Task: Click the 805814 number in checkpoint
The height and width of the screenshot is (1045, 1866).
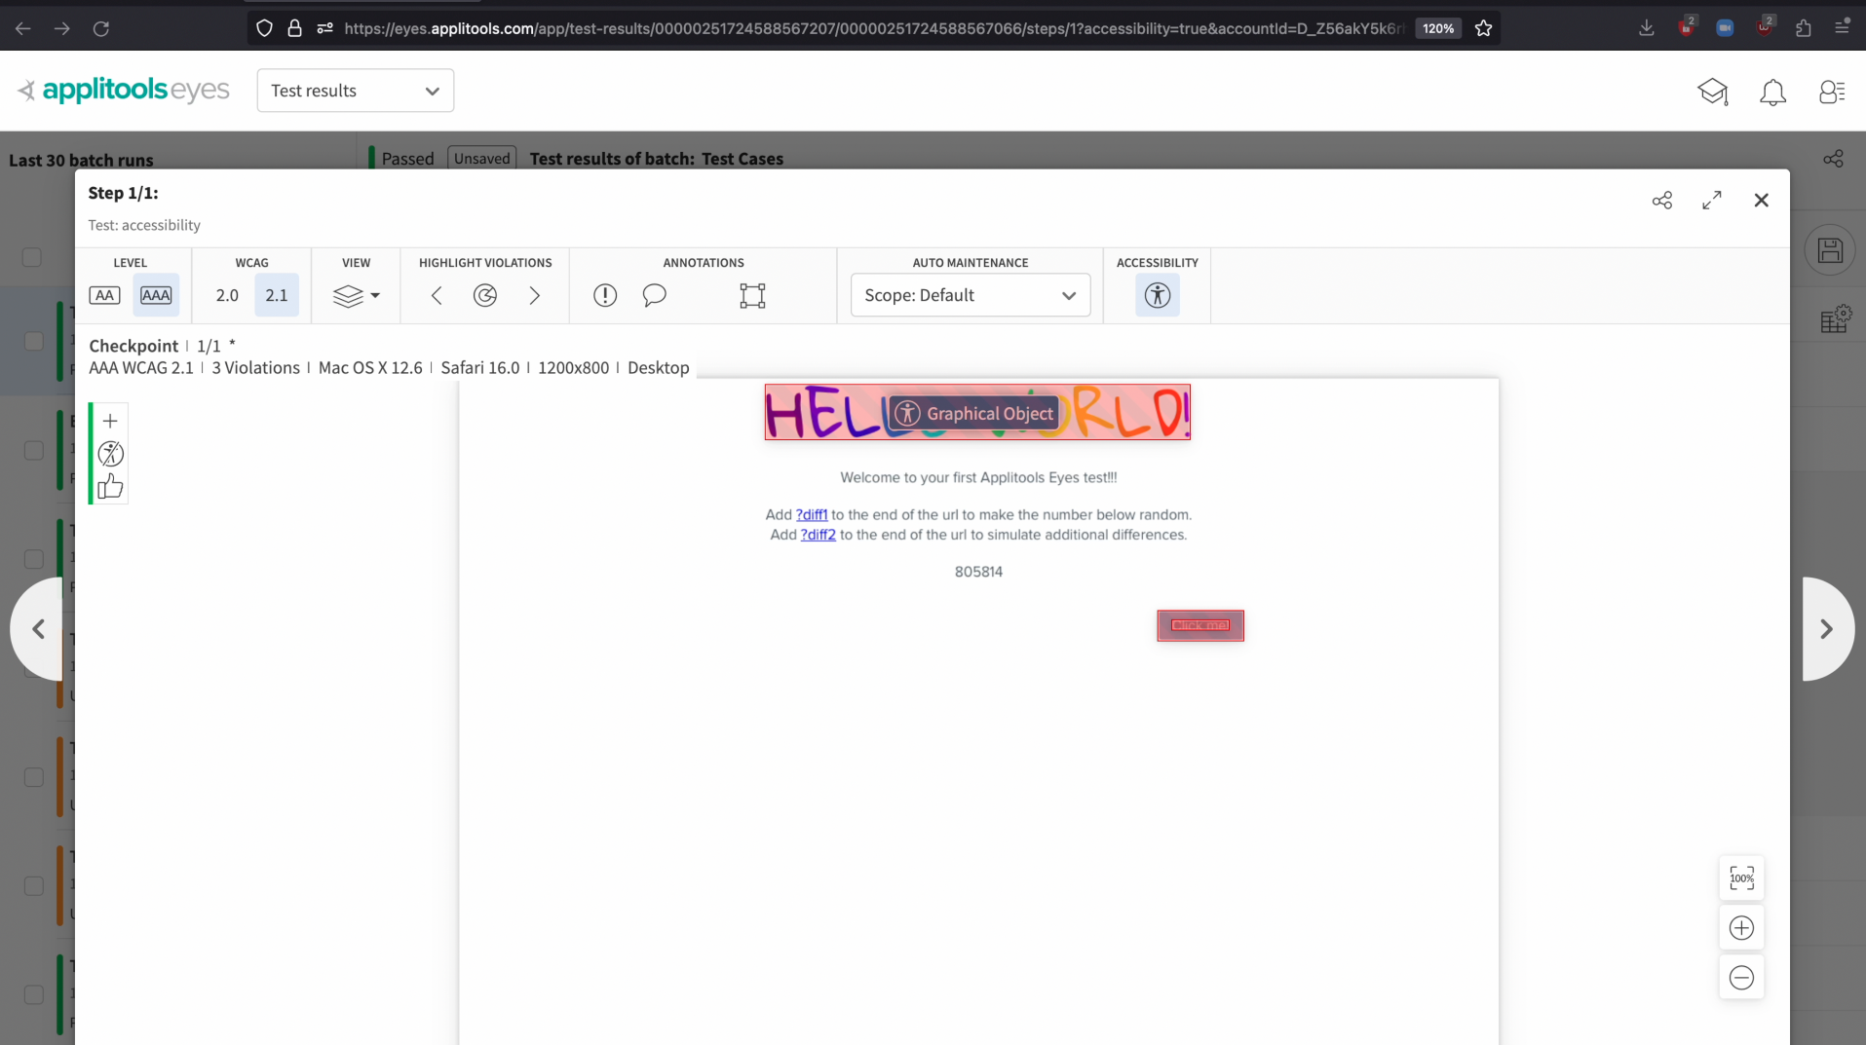Action: point(978,572)
